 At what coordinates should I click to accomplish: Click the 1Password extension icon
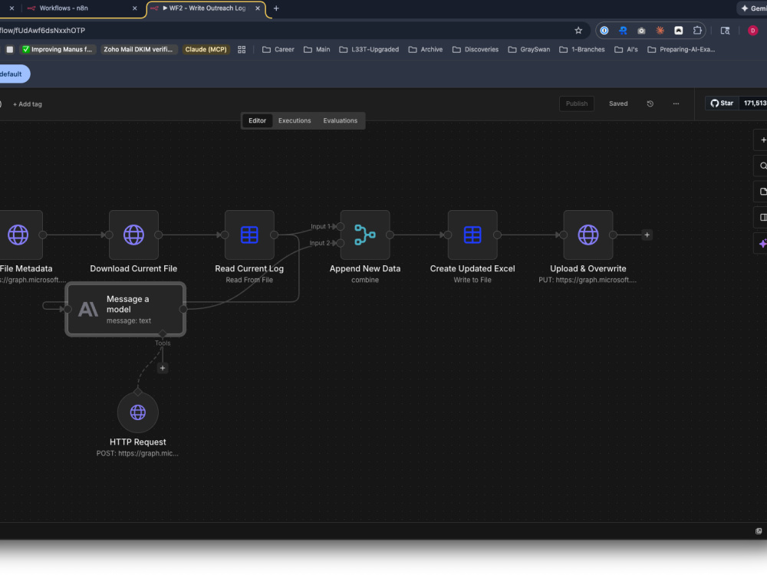(x=604, y=31)
